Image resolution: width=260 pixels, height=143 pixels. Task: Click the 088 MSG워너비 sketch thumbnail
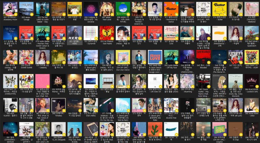pyautogui.click(x=123, y=129)
